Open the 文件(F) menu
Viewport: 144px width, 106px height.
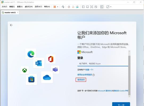[5, 7]
